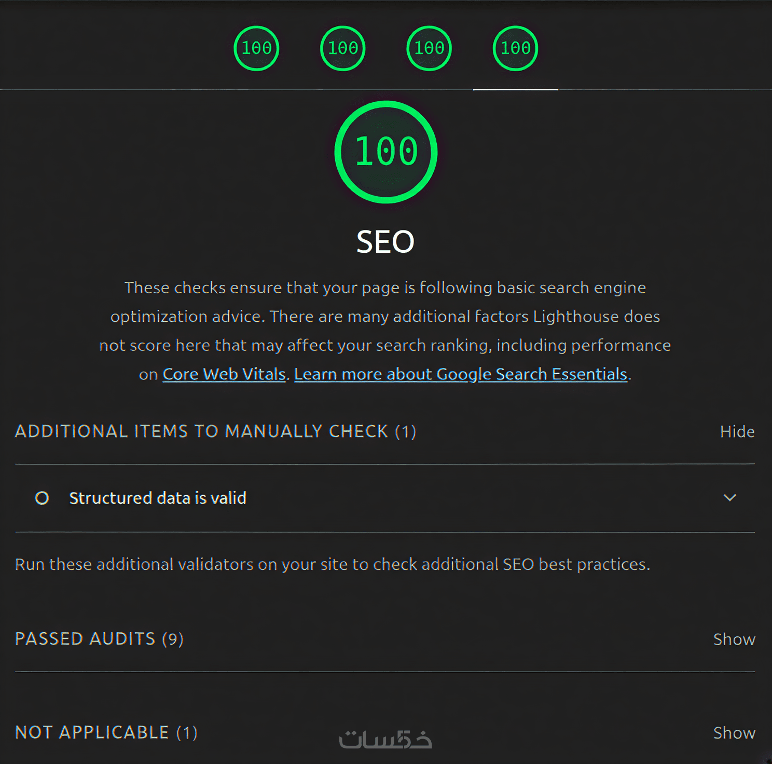Click the SEO category heading
Viewport: 772px width, 764px height.
coord(385,242)
